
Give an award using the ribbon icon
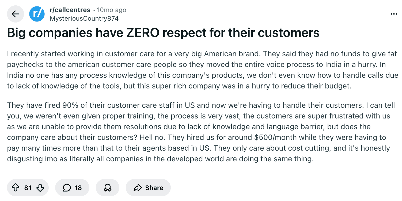(107, 188)
